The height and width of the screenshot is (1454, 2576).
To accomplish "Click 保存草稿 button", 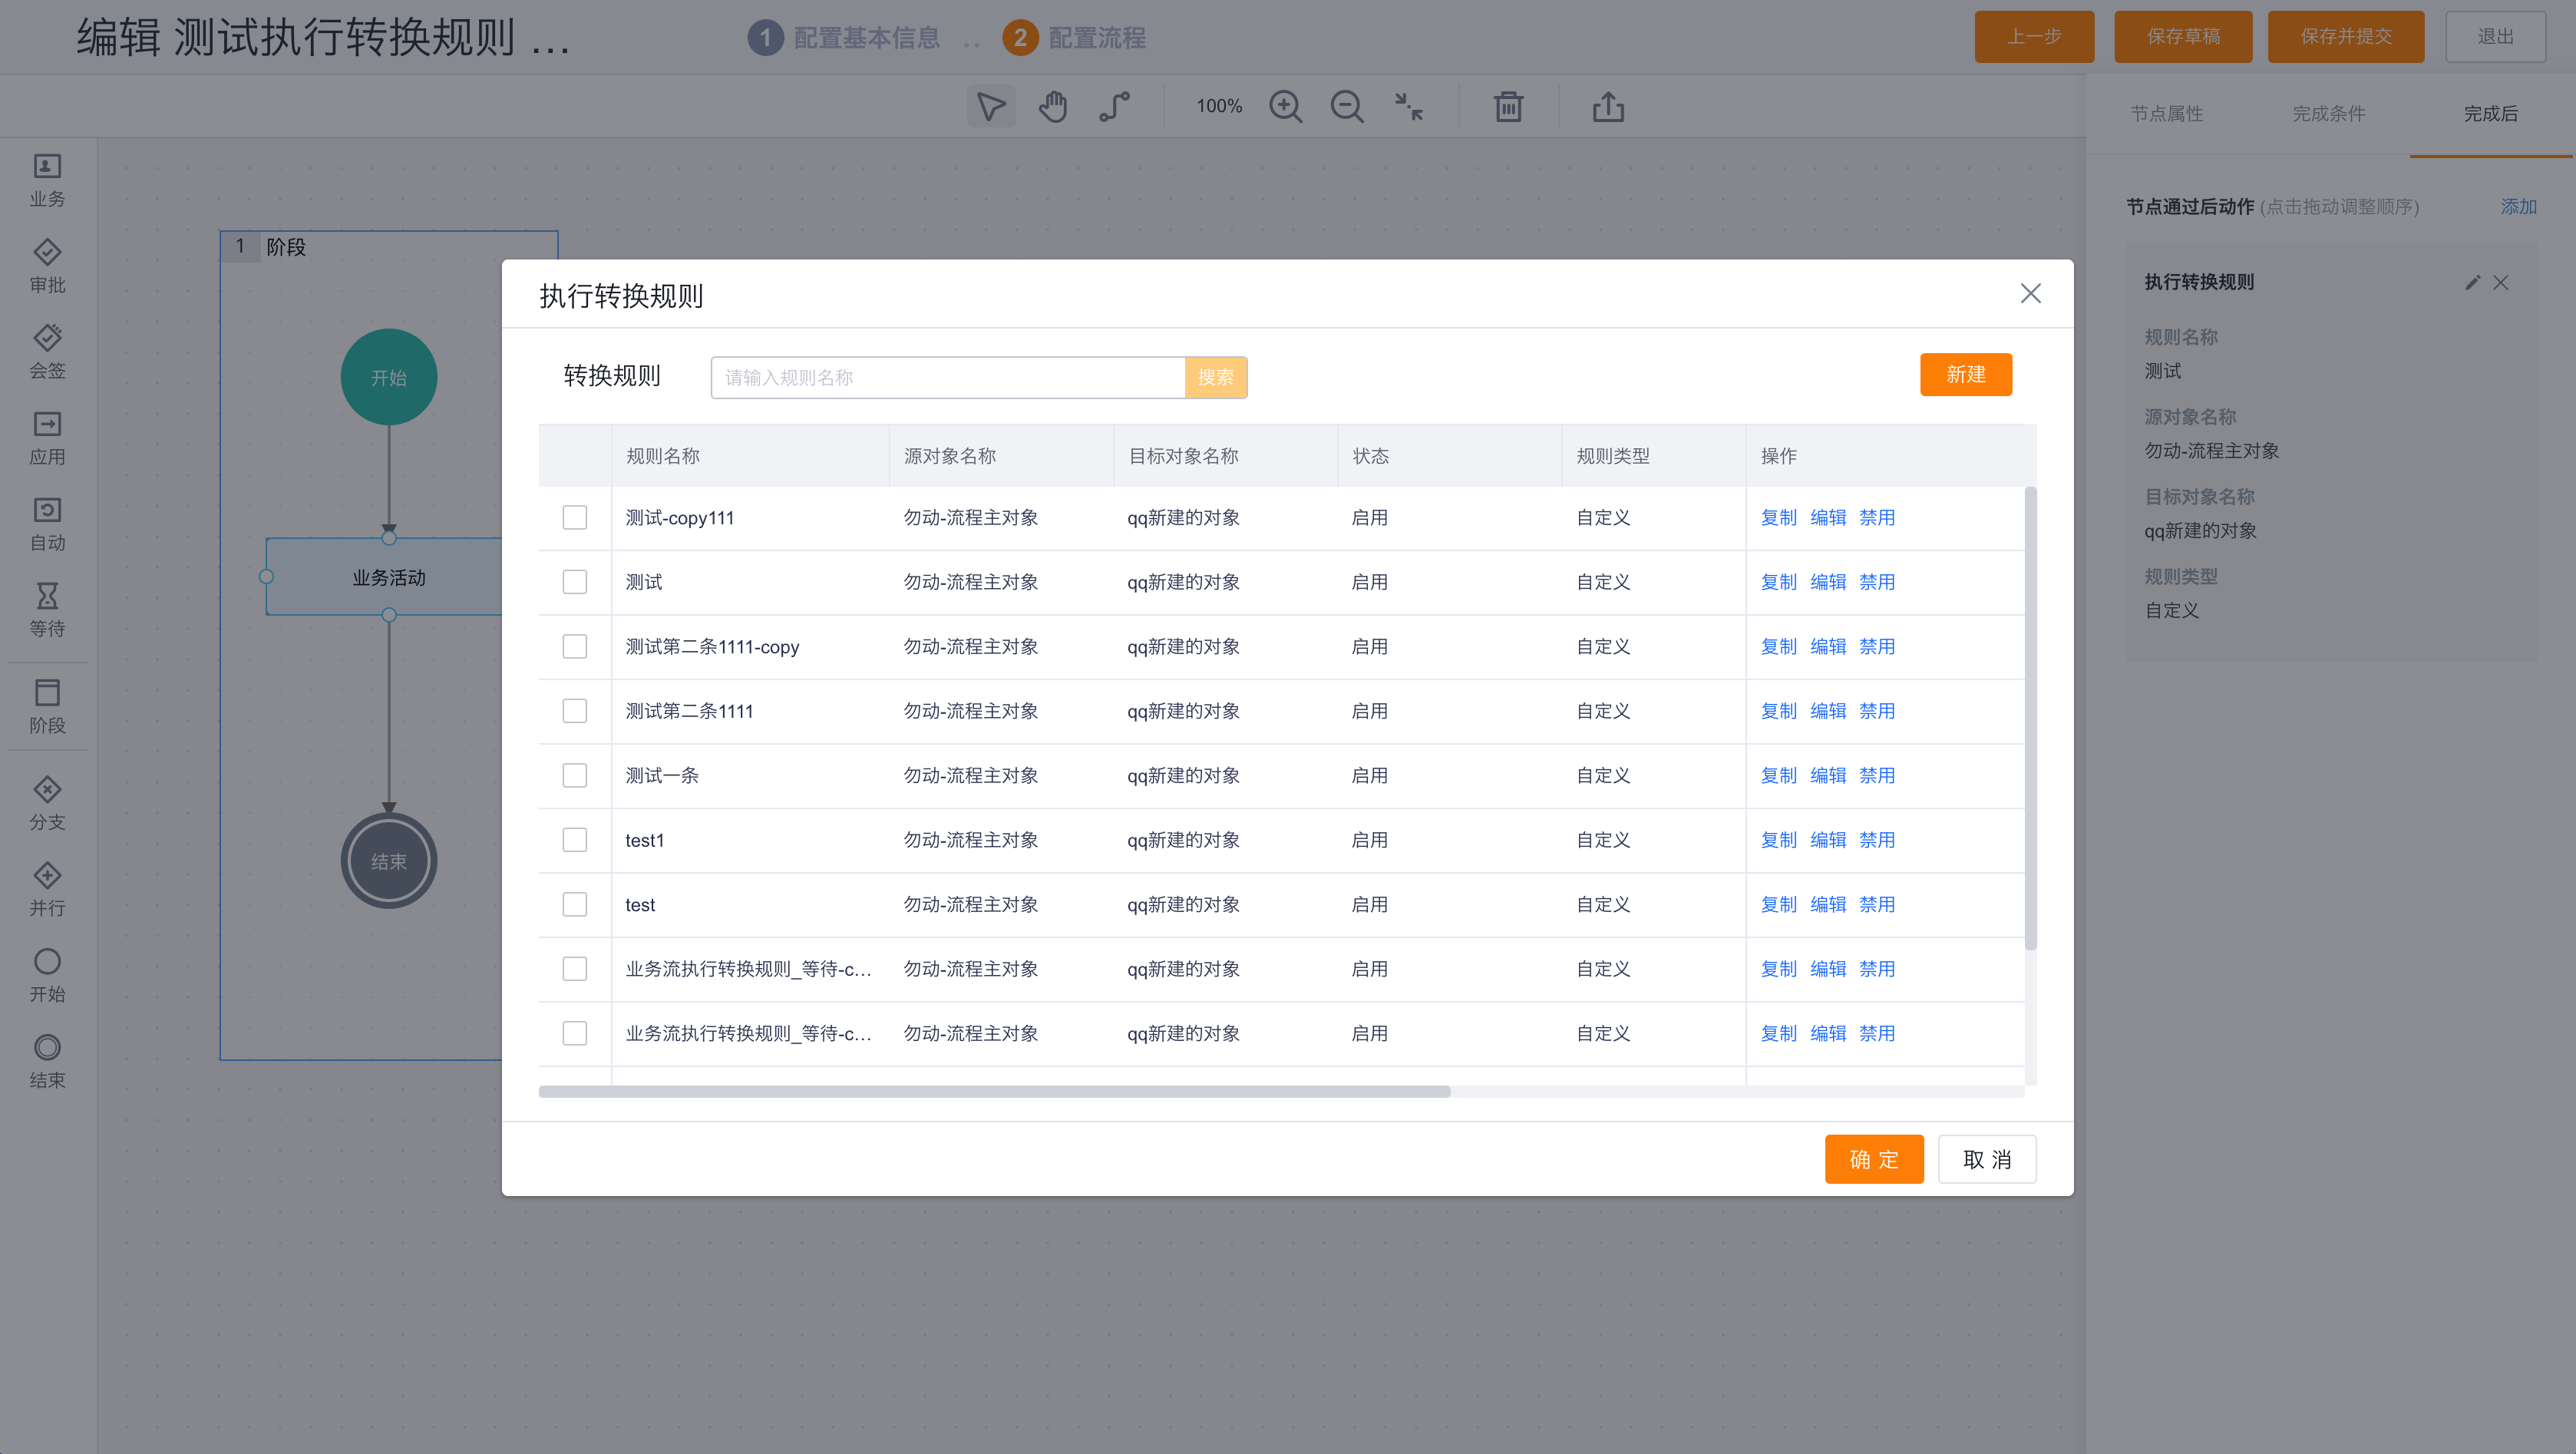I will click(x=2183, y=37).
